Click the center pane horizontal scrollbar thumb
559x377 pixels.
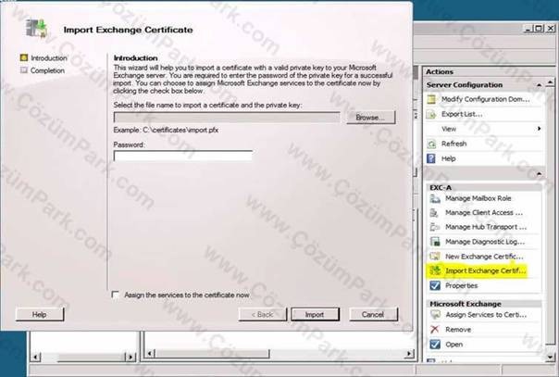pos(212,354)
